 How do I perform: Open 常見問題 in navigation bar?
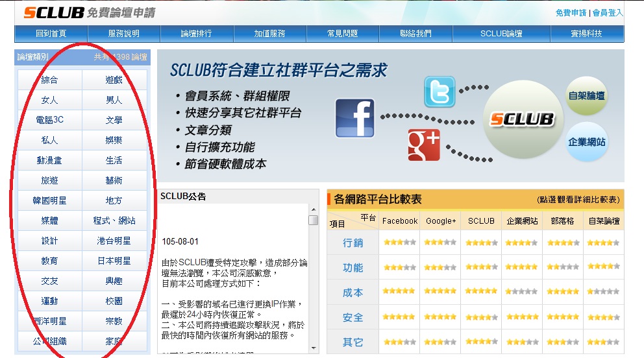(x=343, y=34)
